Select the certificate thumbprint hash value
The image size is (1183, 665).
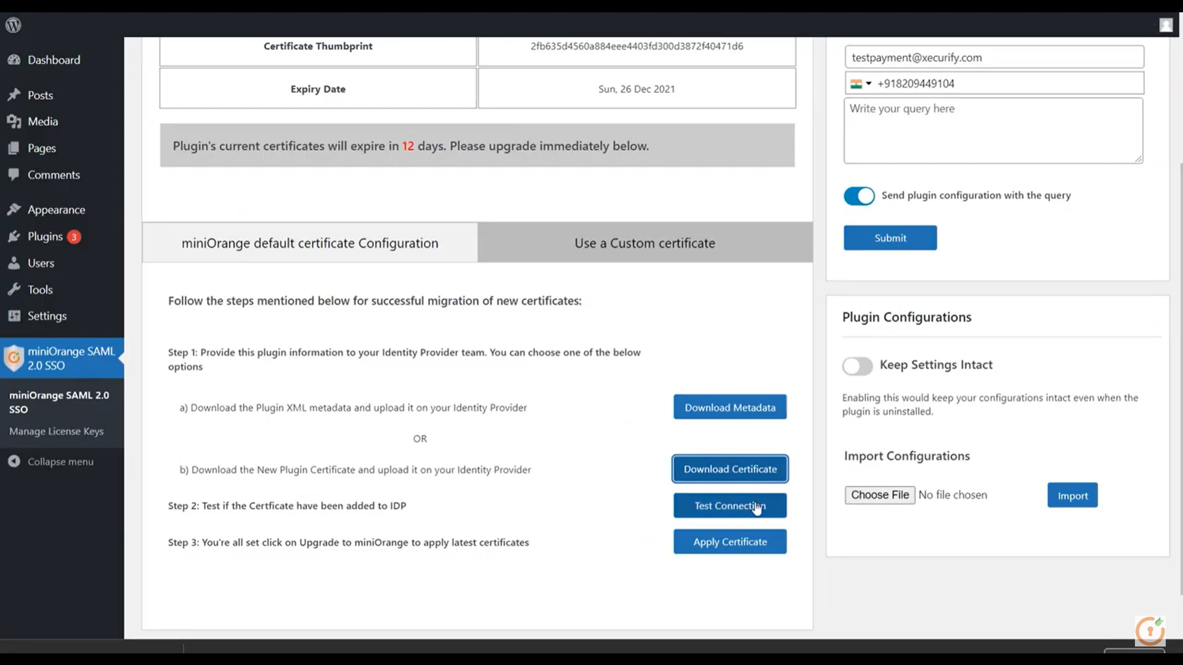(636, 46)
